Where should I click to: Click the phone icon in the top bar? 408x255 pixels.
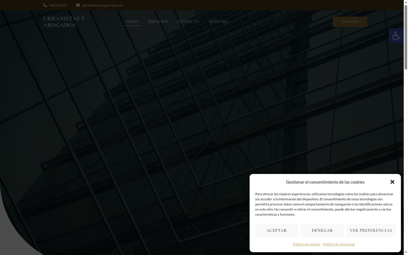(x=45, y=5)
